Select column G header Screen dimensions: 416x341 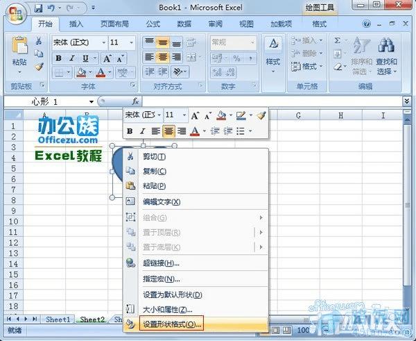tap(298, 115)
